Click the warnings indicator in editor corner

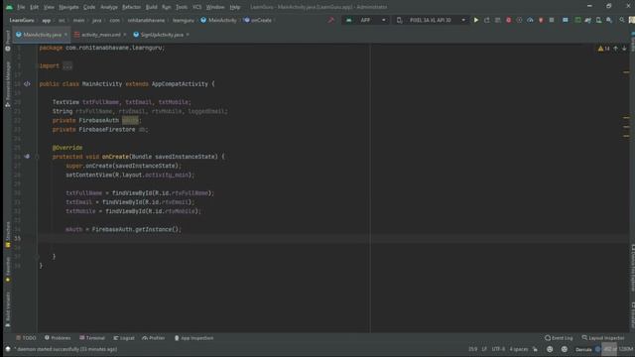click(x=603, y=49)
